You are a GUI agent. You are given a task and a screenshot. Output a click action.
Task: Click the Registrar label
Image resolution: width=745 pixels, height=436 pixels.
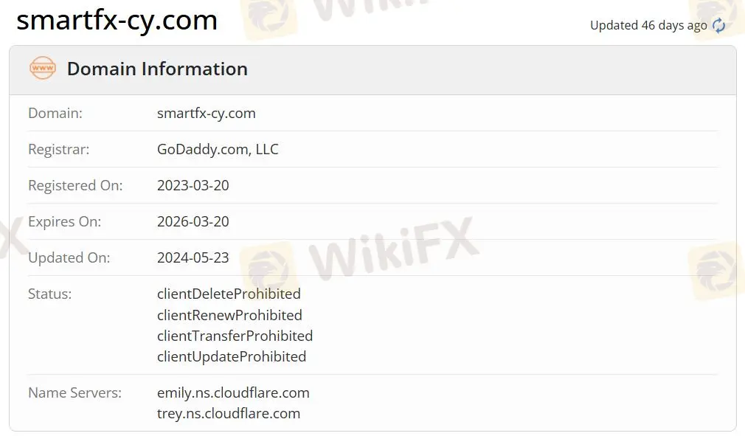tap(58, 150)
